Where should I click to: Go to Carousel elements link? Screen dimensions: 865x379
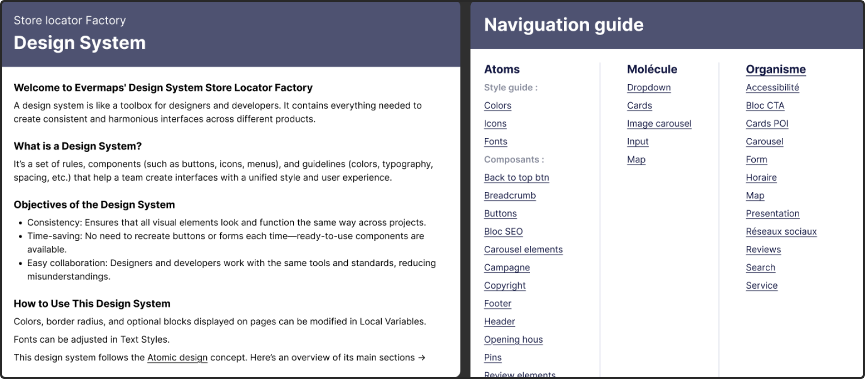(x=523, y=249)
